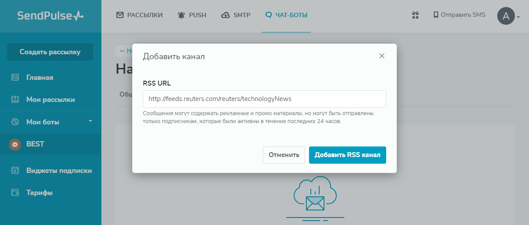Click the Виджеты подписки sidebar icon
The width and height of the screenshot is (529, 225).
pyautogui.click(x=15, y=171)
